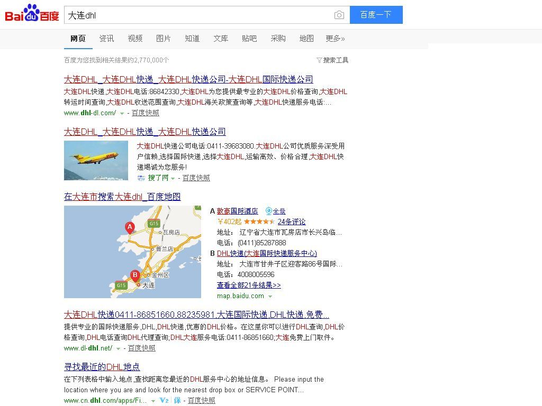Click the www.dhl-dl.com/ URL
Viewport: 542px width, 406px height.
tap(90, 113)
